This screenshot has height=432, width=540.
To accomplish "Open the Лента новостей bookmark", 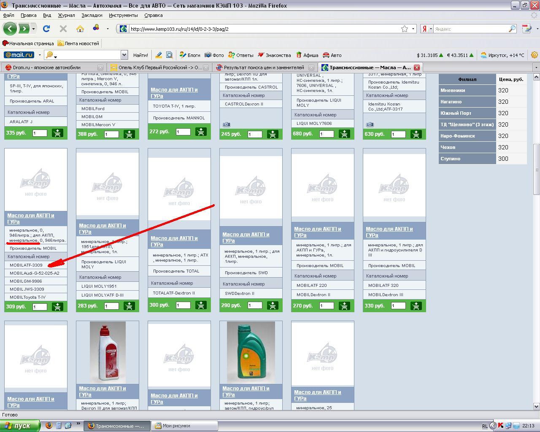I will pyautogui.click(x=78, y=43).
